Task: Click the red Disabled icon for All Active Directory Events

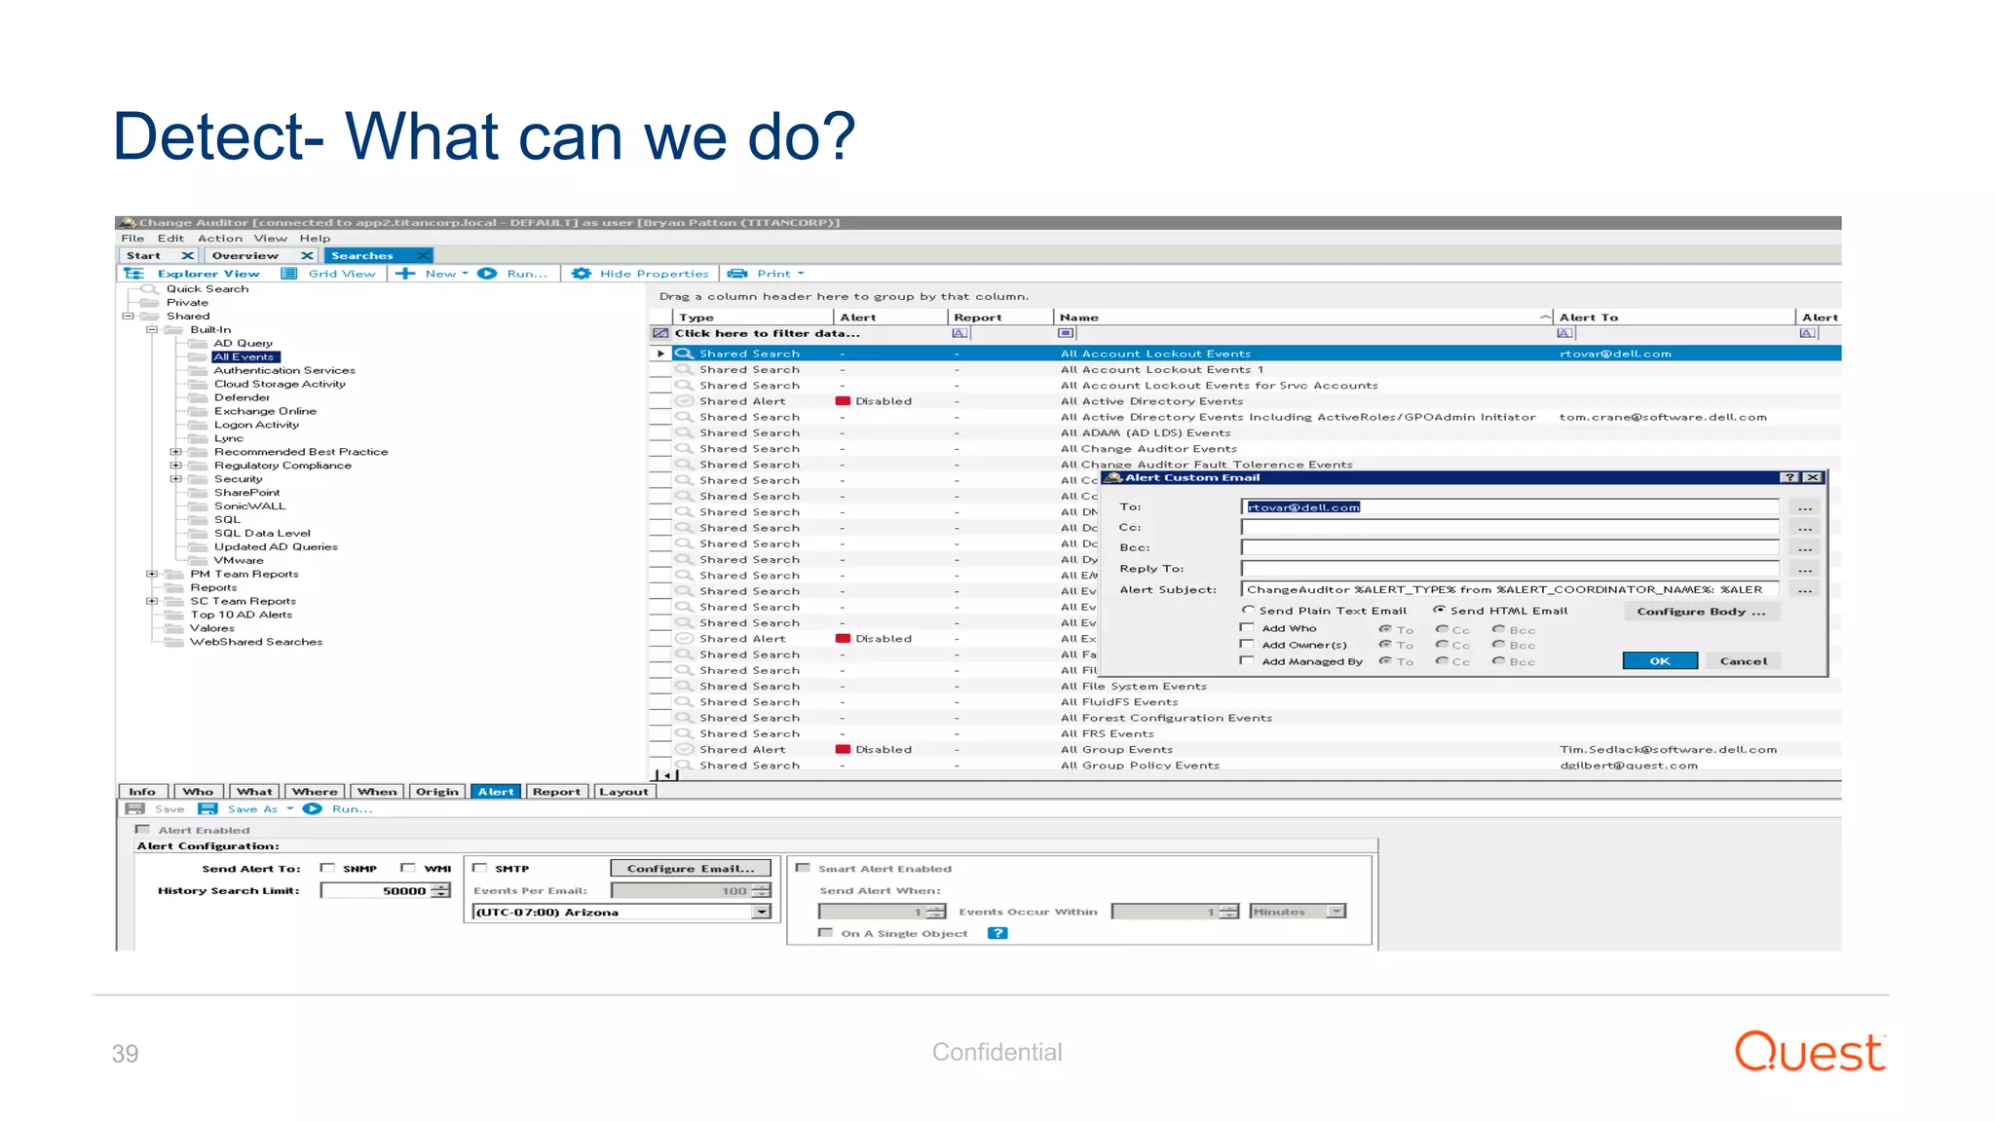Action: click(844, 401)
